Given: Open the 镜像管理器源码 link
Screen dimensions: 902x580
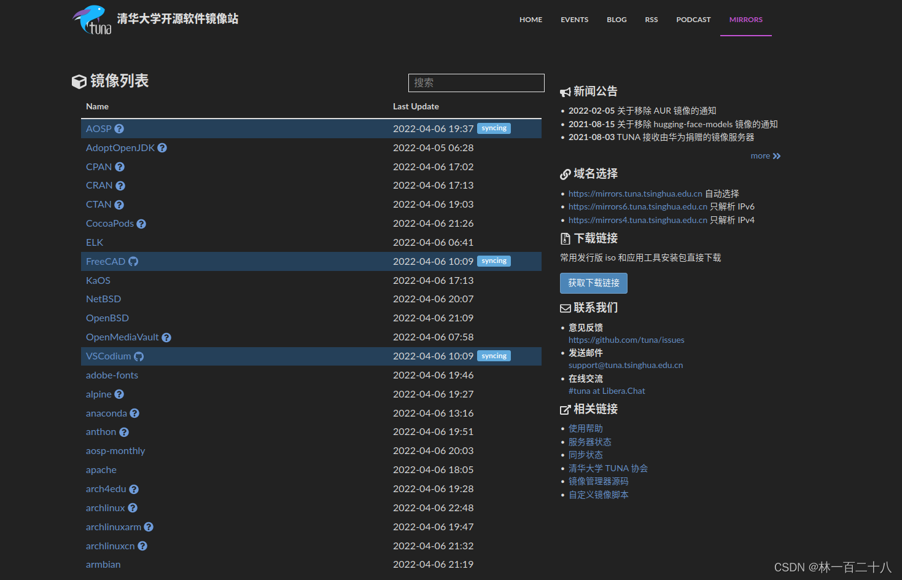Looking at the screenshot, I should click(x=599, y=482).
